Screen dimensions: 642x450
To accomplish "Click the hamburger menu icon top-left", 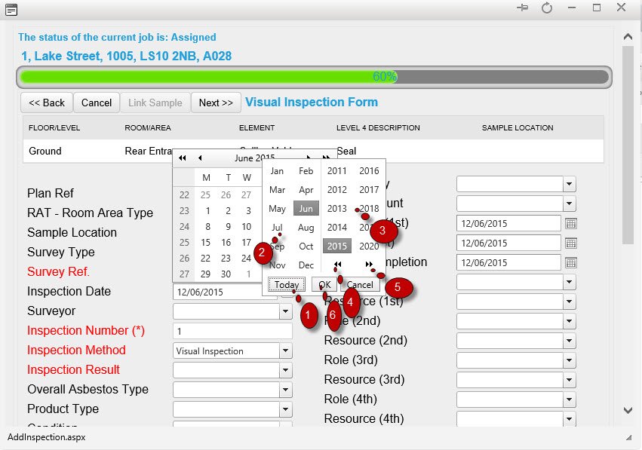I will tap(11, 10).
